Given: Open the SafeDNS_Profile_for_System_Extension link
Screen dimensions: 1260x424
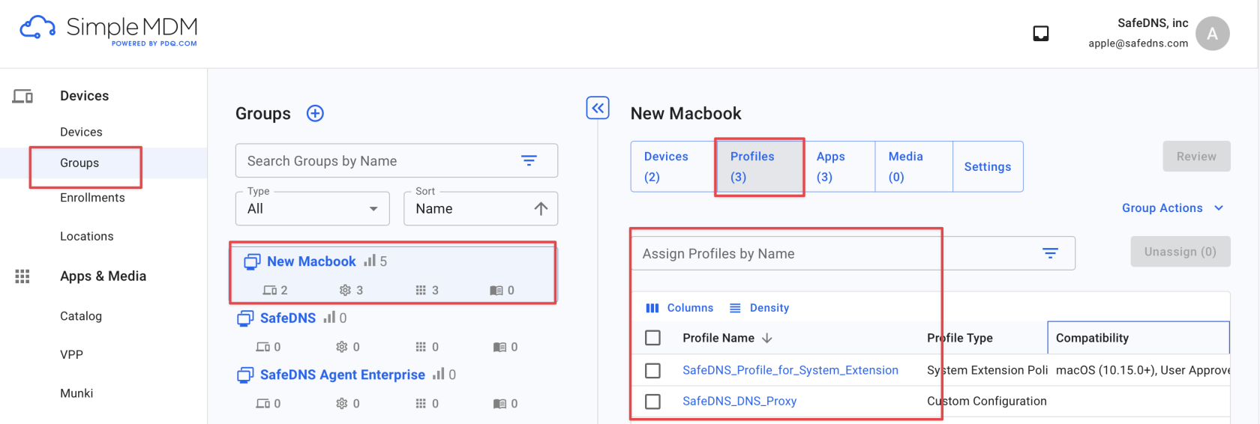Looking at the screenshot, I should pyautogui.click(x=790, y=370).
